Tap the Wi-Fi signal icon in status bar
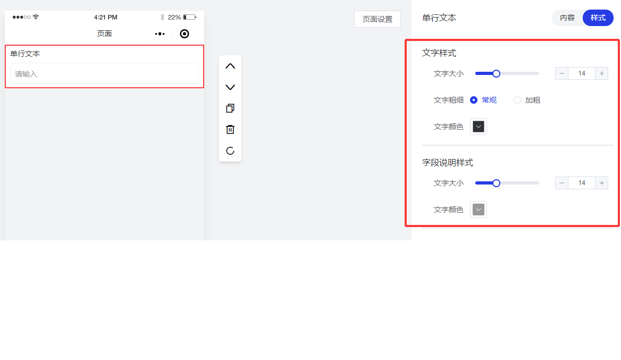The image size is (621, 360). (36, 17)
